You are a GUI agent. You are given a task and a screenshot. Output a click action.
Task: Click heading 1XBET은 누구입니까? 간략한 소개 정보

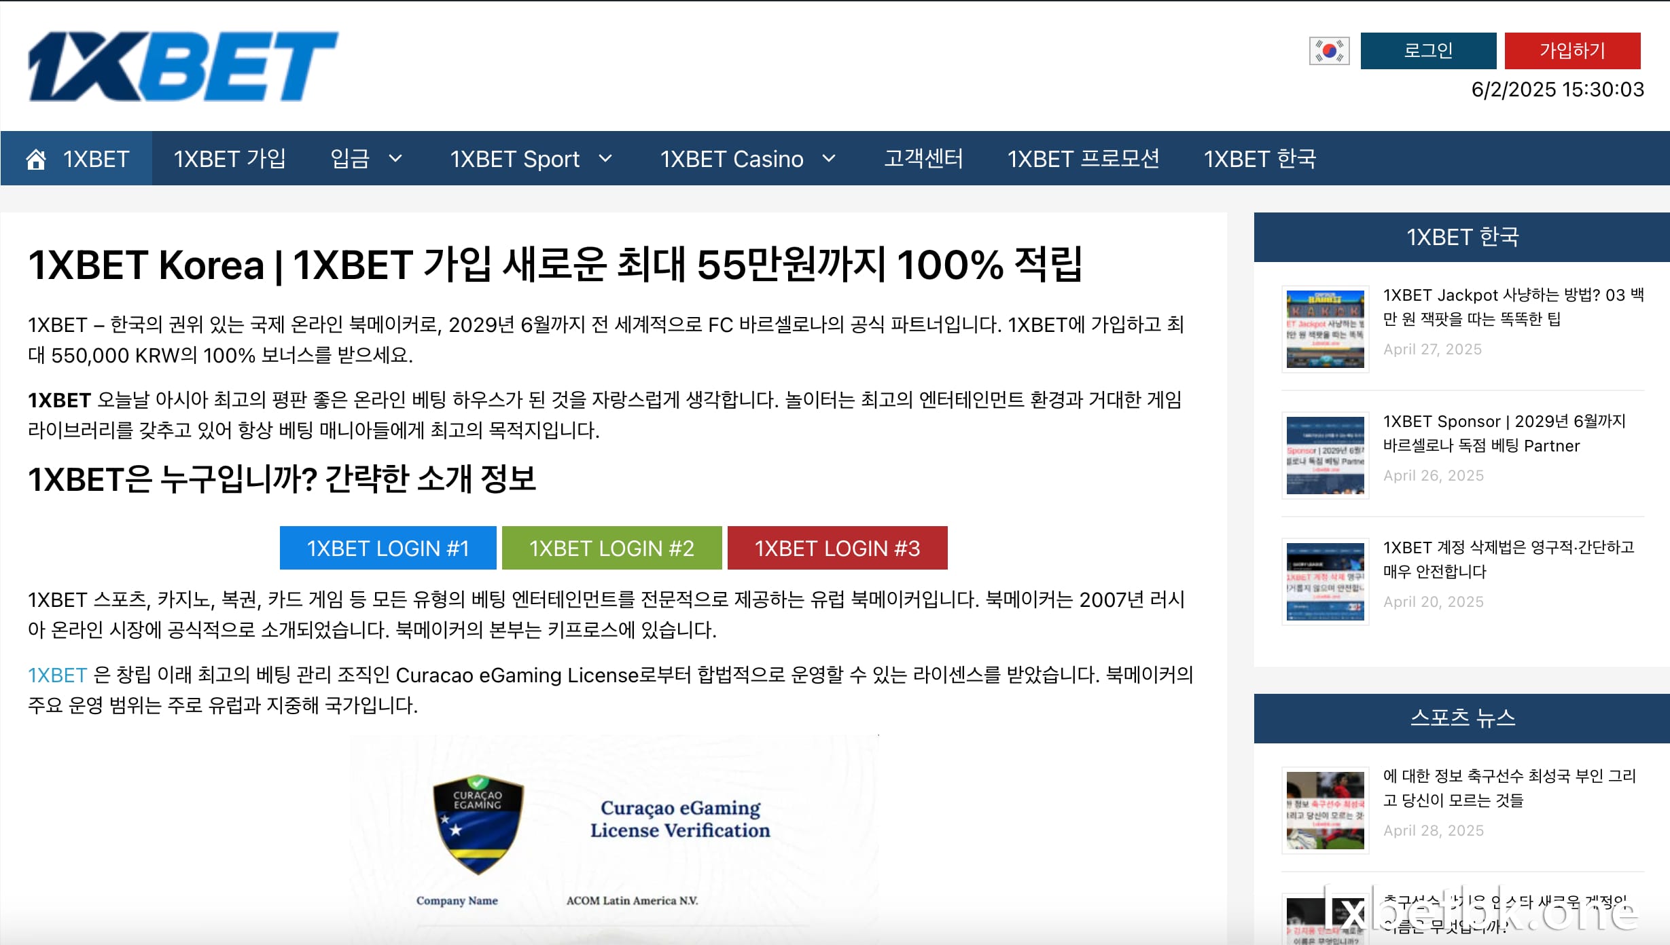click(282, 479)
